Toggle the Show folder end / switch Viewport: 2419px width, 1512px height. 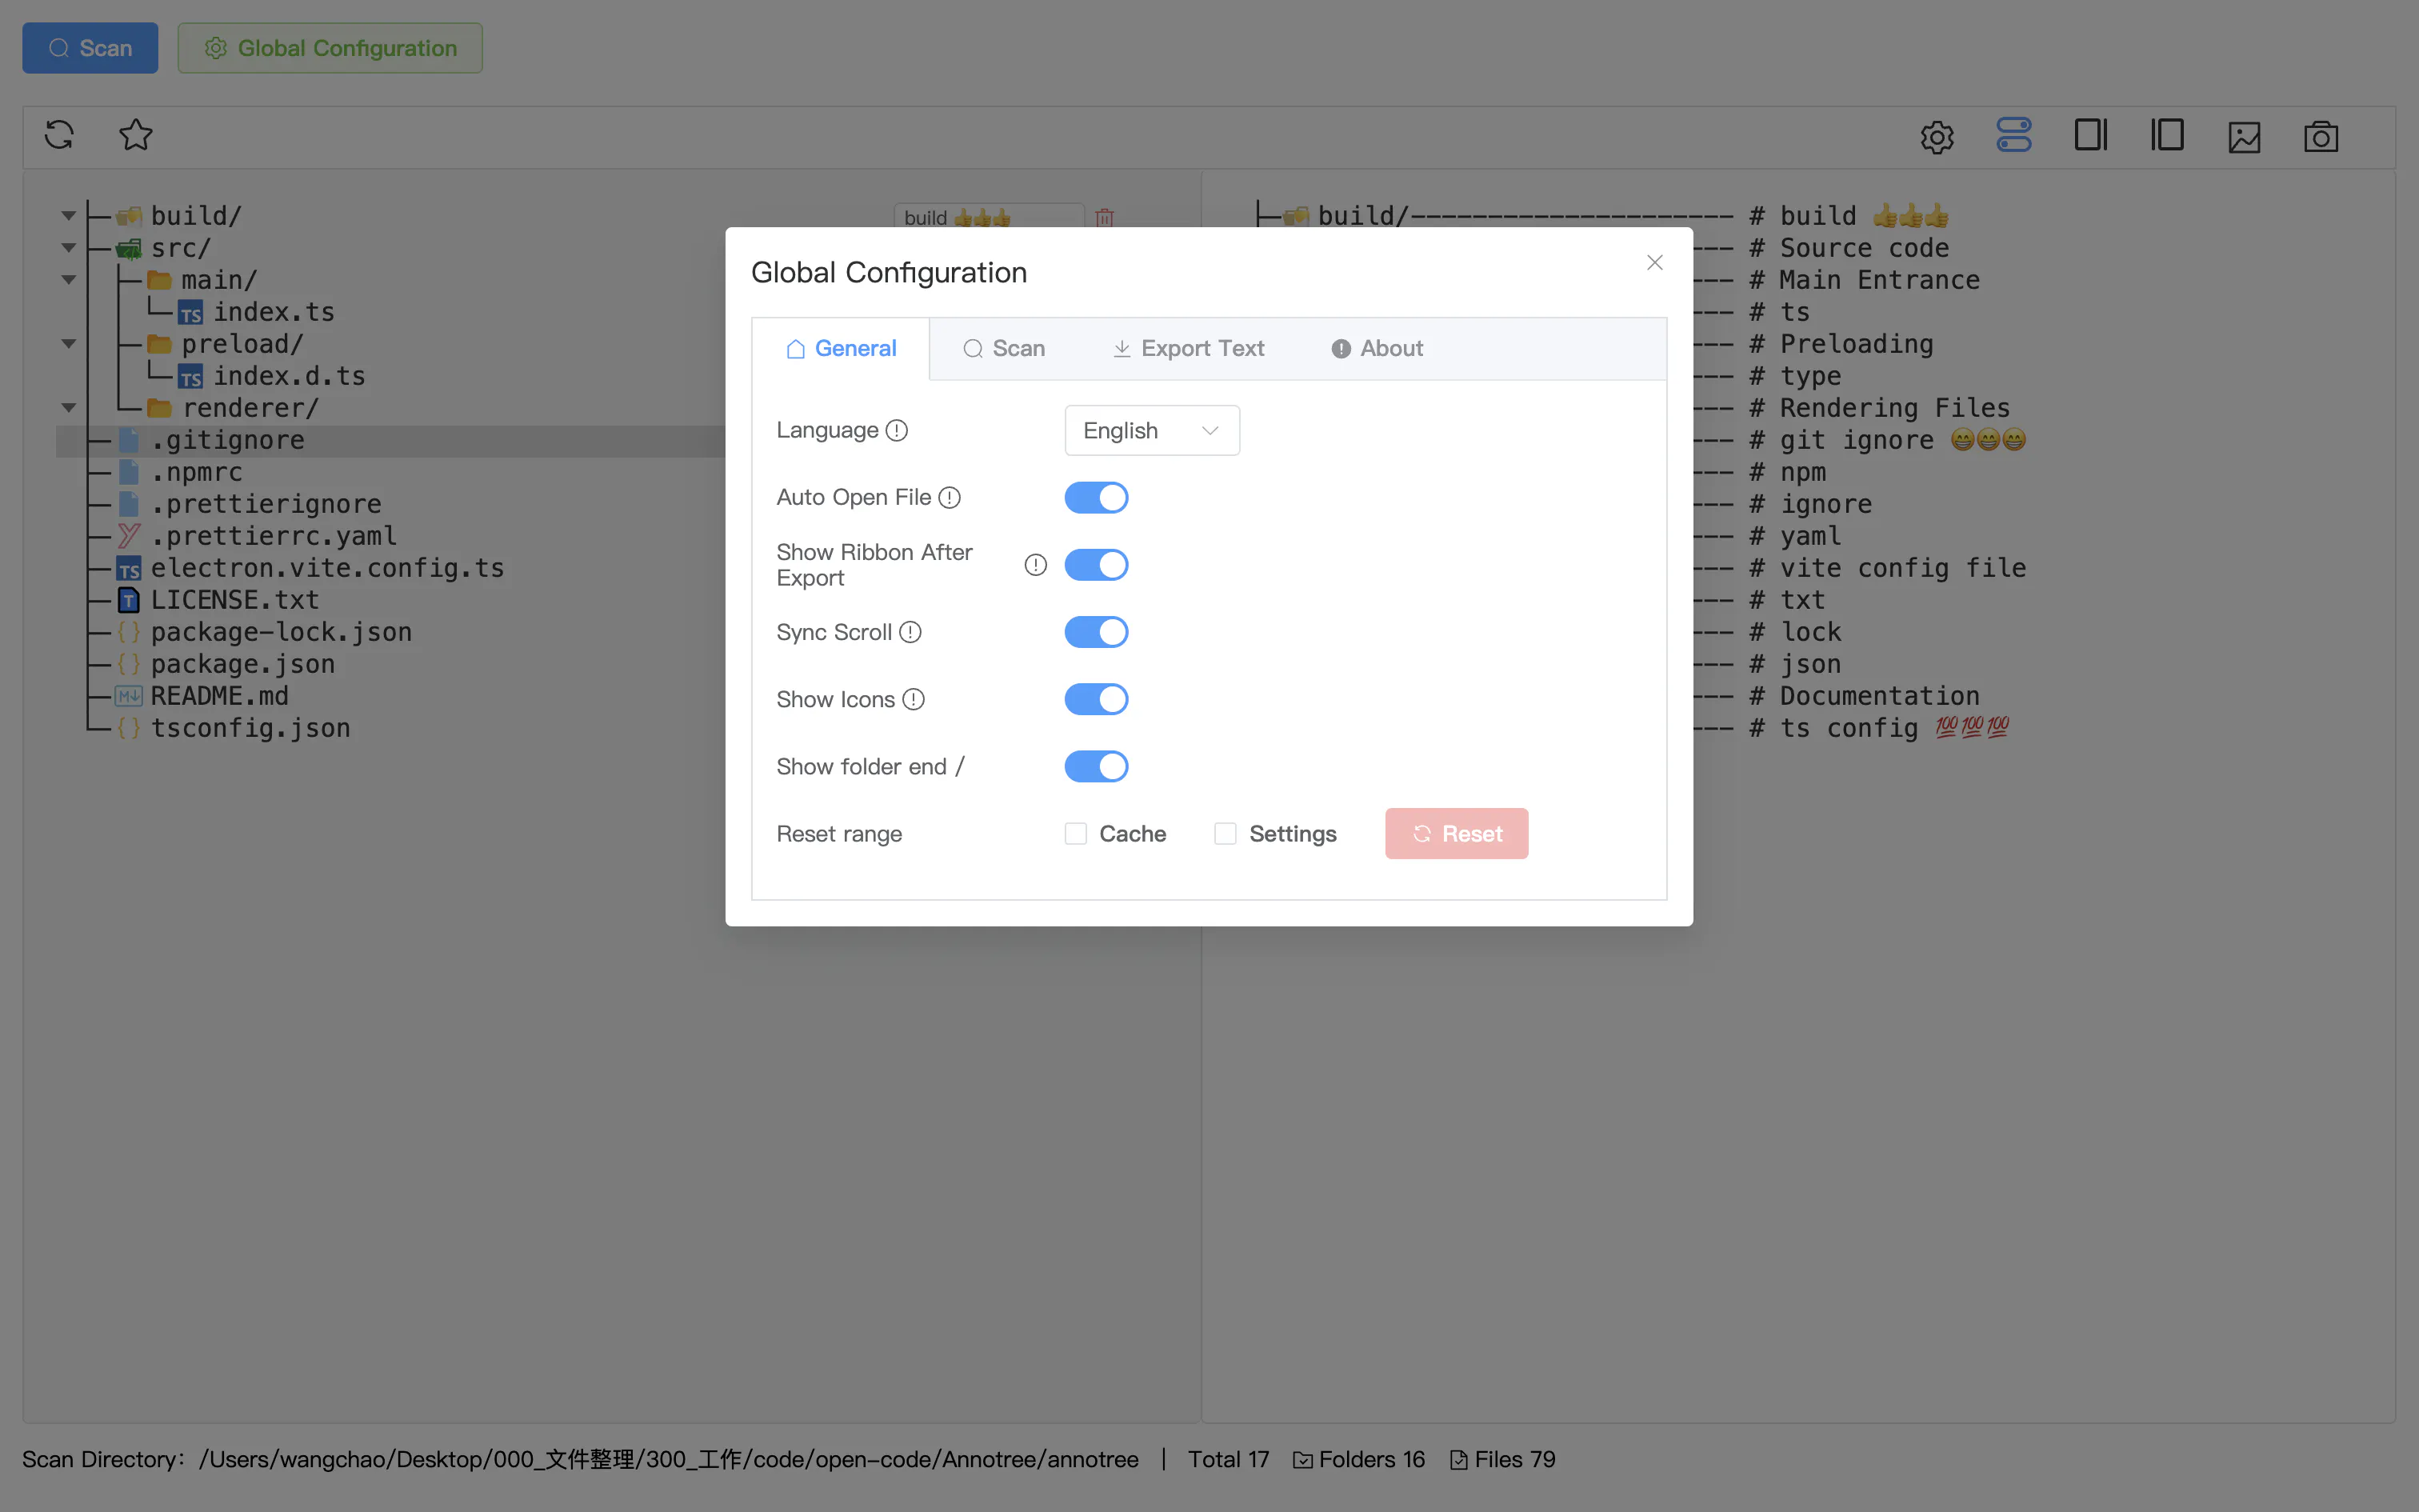click(1097, 766)
